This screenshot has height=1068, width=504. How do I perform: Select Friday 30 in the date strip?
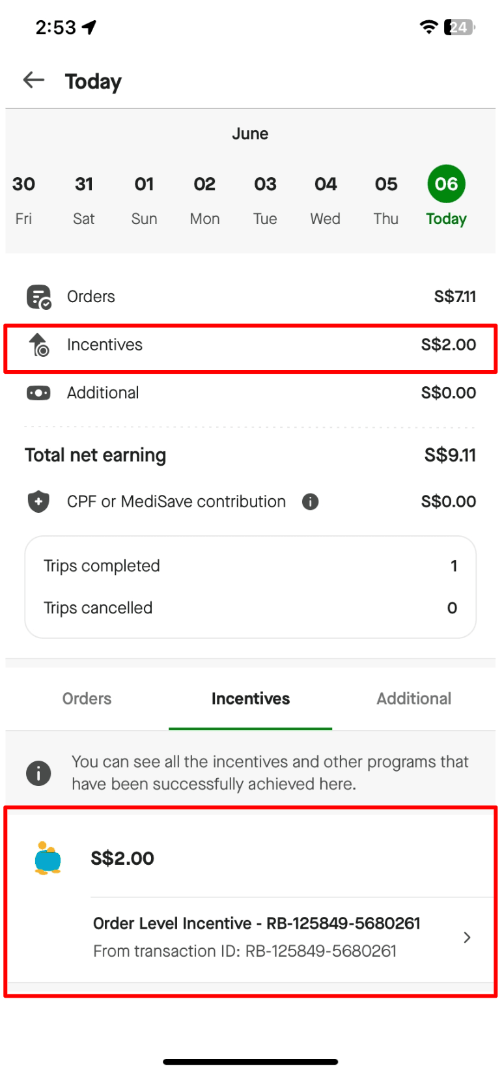coord(23,200)
